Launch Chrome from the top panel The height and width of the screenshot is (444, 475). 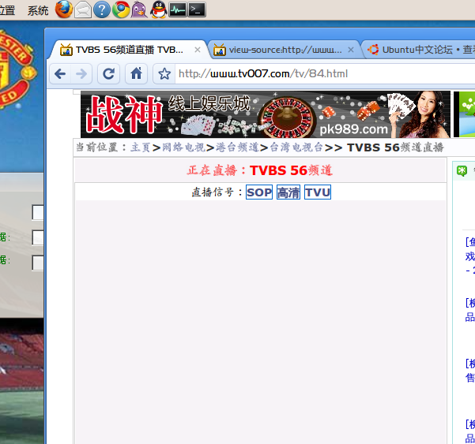121,9
